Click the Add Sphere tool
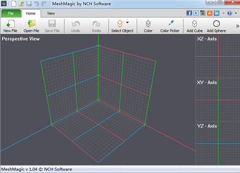The image size is (240, 173). pyautogui.click(x=216, y=24)
